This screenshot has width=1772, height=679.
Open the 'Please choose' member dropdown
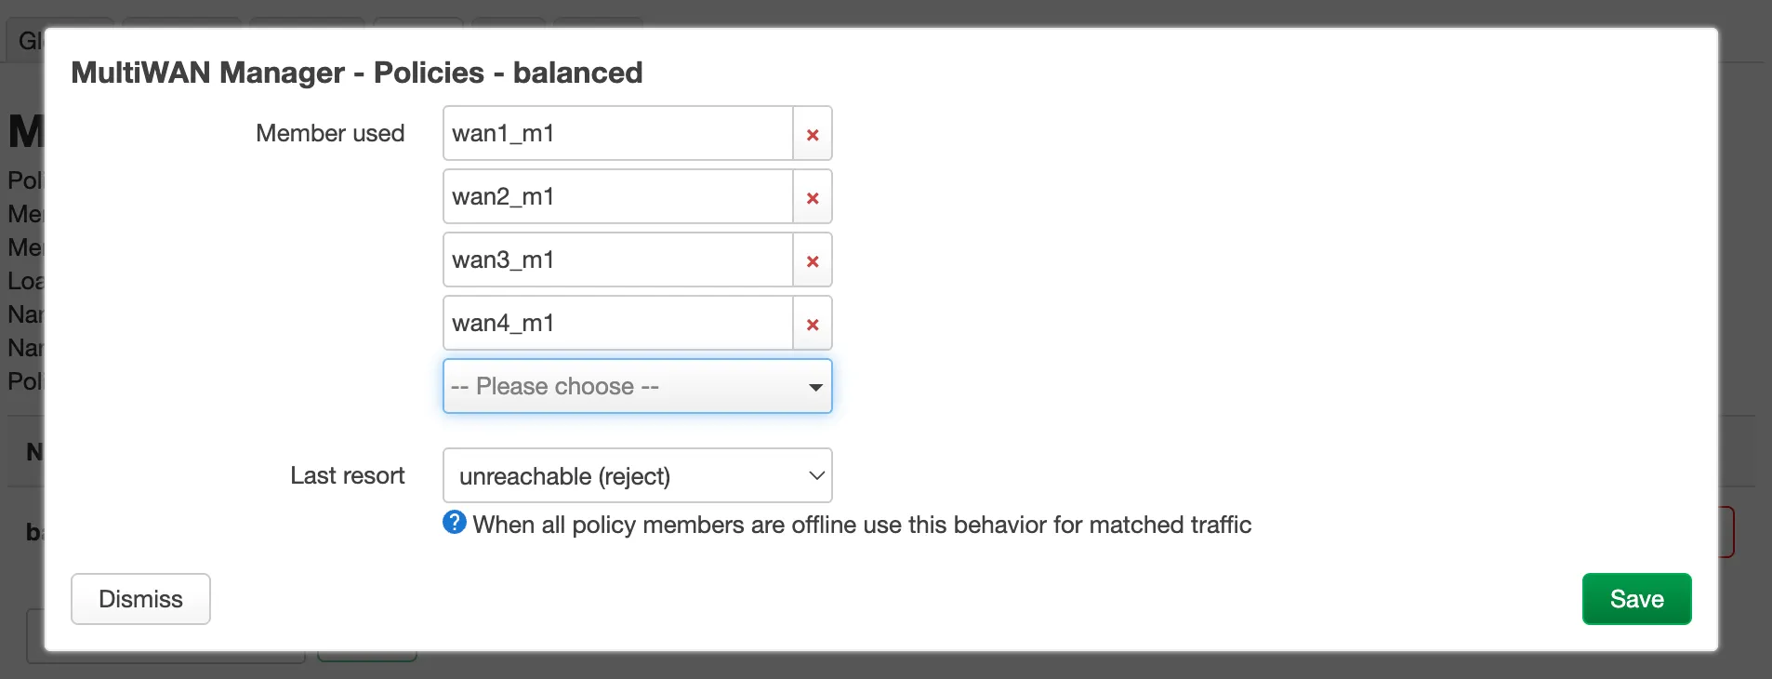click(x=623, y=386)
